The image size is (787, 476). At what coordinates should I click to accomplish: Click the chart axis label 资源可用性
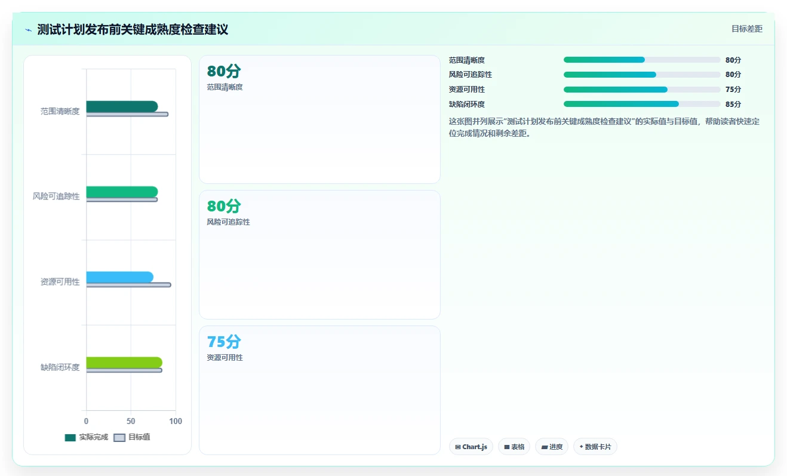[60, 282]
